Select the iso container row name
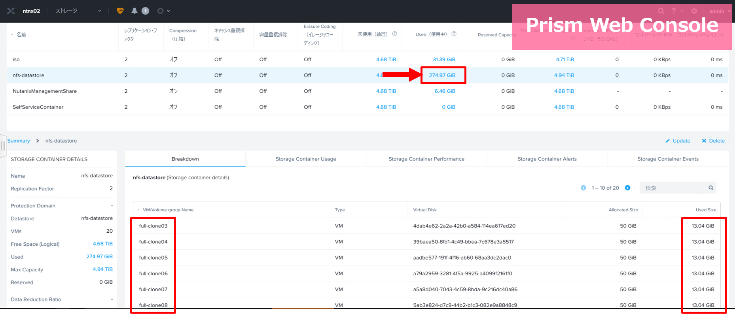 (16, 60)
